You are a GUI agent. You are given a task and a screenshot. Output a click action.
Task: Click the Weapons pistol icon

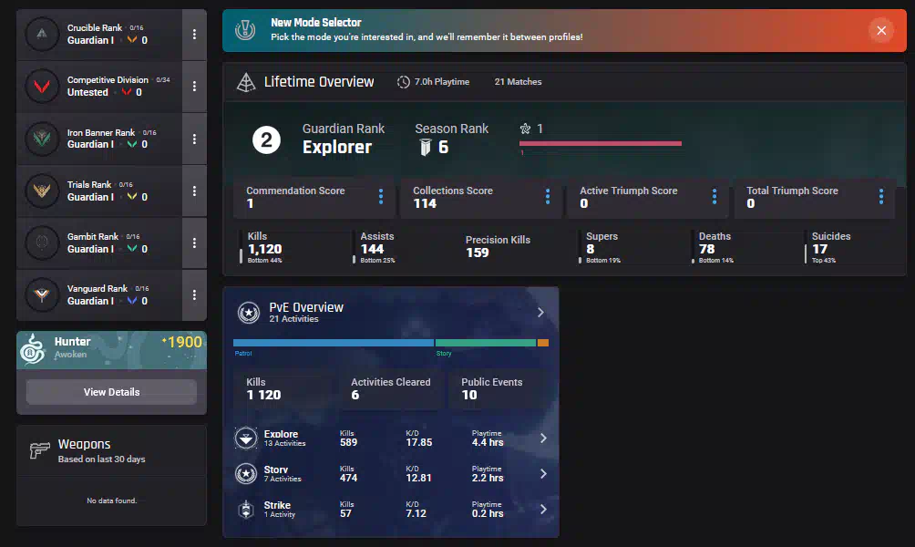[40, 450]
